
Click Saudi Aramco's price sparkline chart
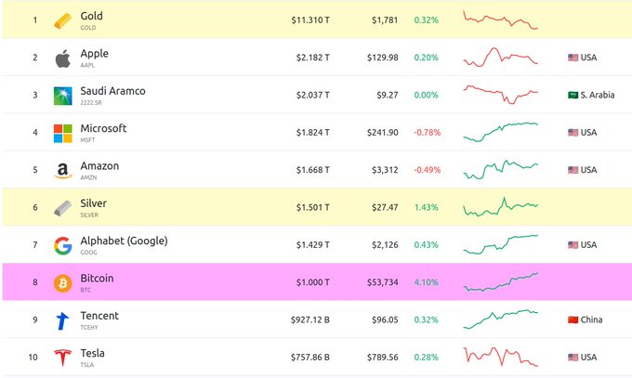pos(501,95)
